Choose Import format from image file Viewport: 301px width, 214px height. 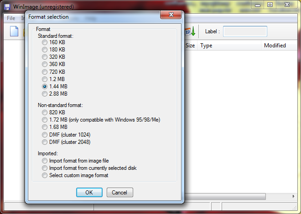coord(45,161)
